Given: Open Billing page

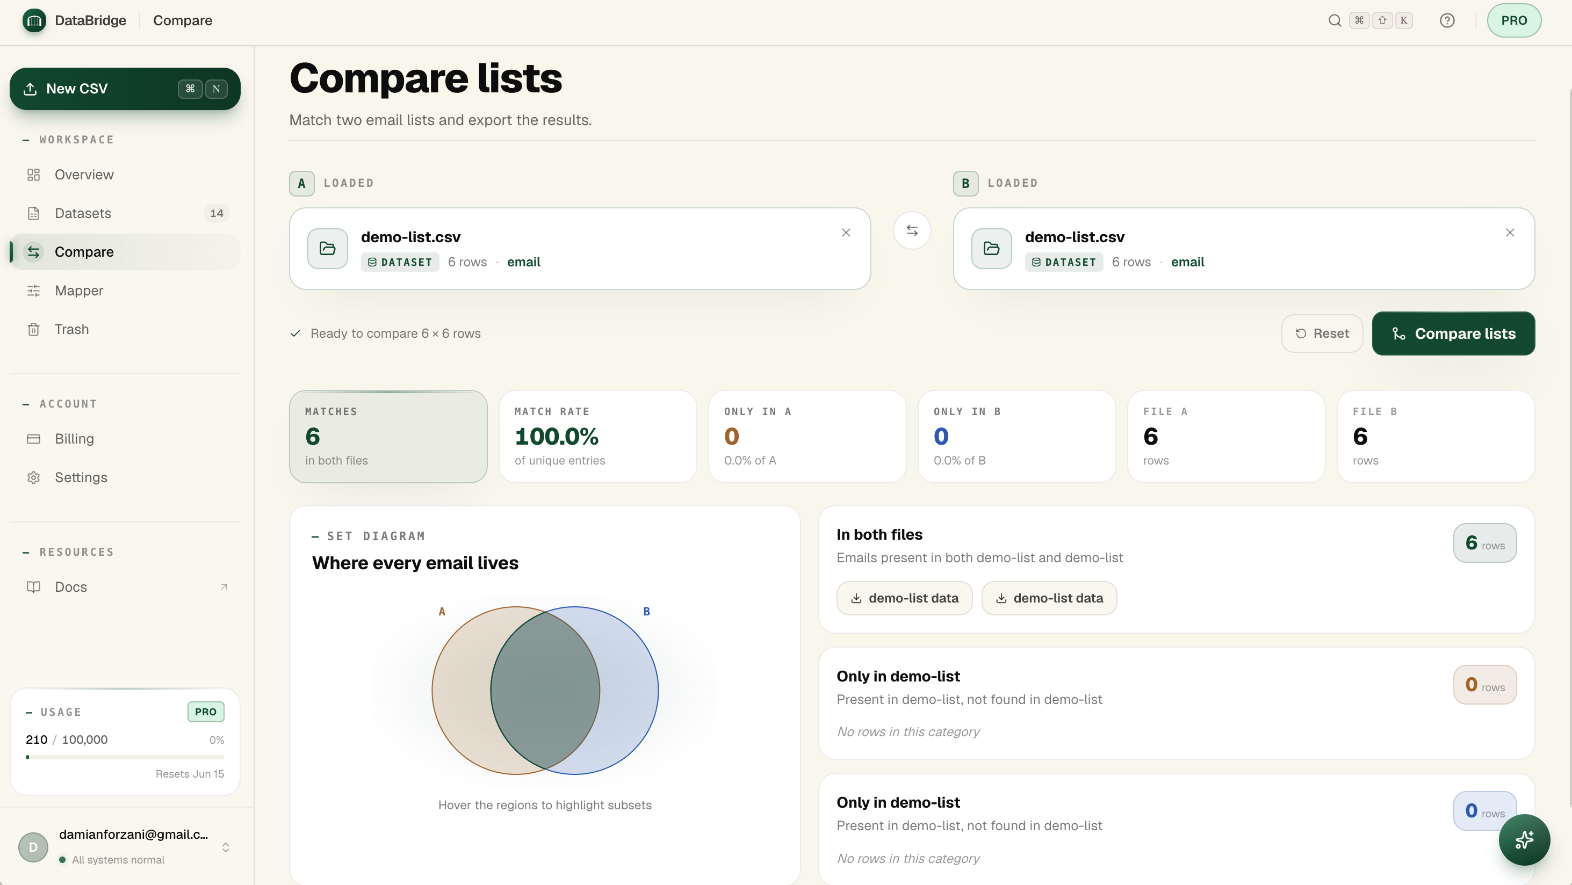Looking at the screenshot, I should click(125, 439).
